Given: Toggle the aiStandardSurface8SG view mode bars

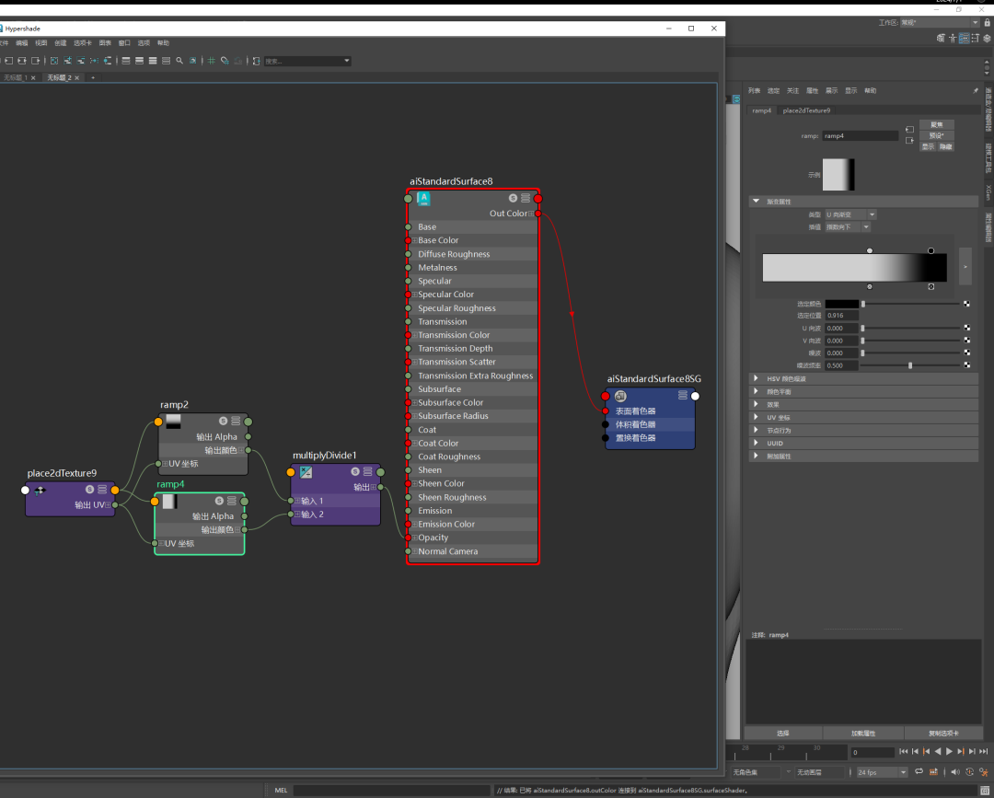Looking at the screenshot, I should coord(683,395).
